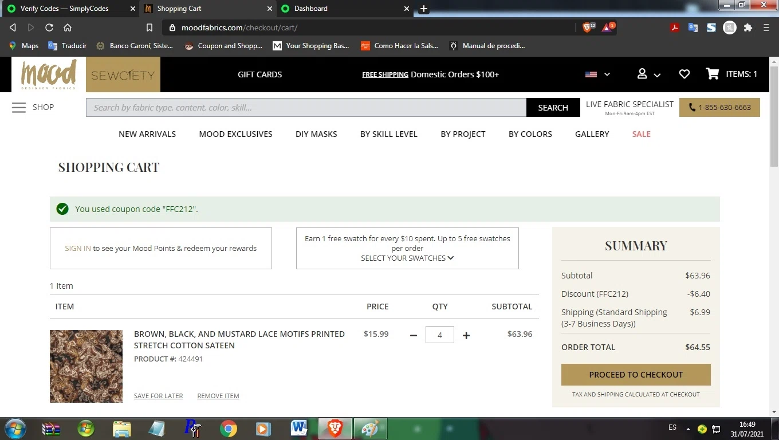Click the Sewciety logo
779x440 pixels.
coord(123,74)
